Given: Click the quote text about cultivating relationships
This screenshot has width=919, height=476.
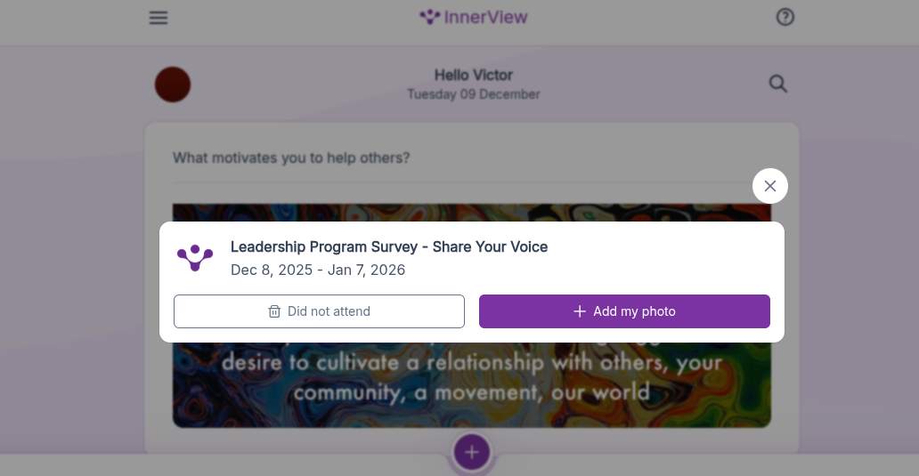Looking at the screenshot, I should pyautogui.click(x=472, y=377).
